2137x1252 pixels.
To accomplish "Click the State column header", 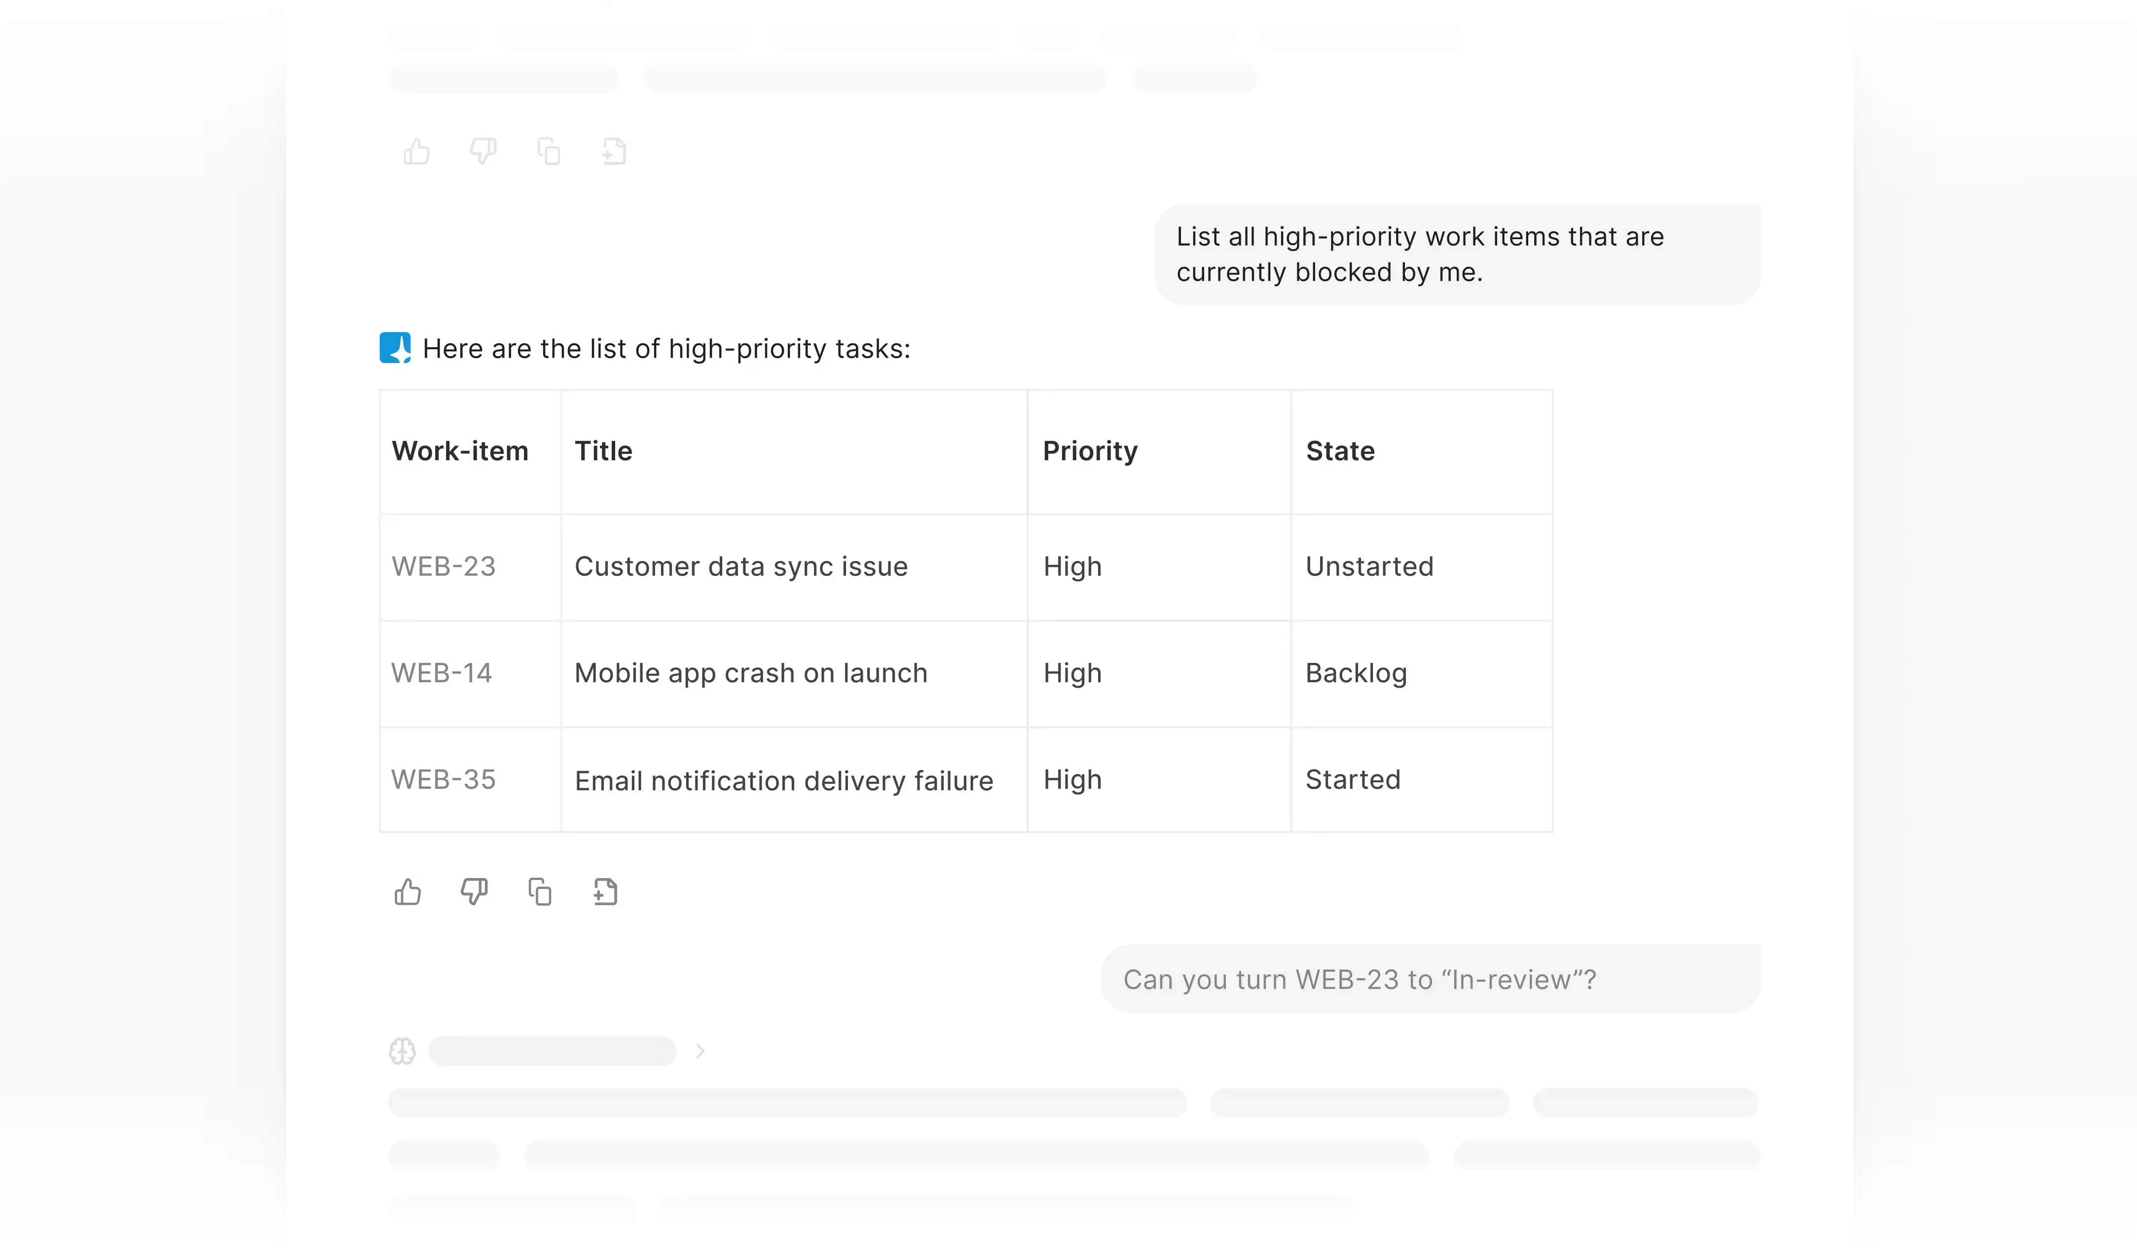I will pos(1340,450).
